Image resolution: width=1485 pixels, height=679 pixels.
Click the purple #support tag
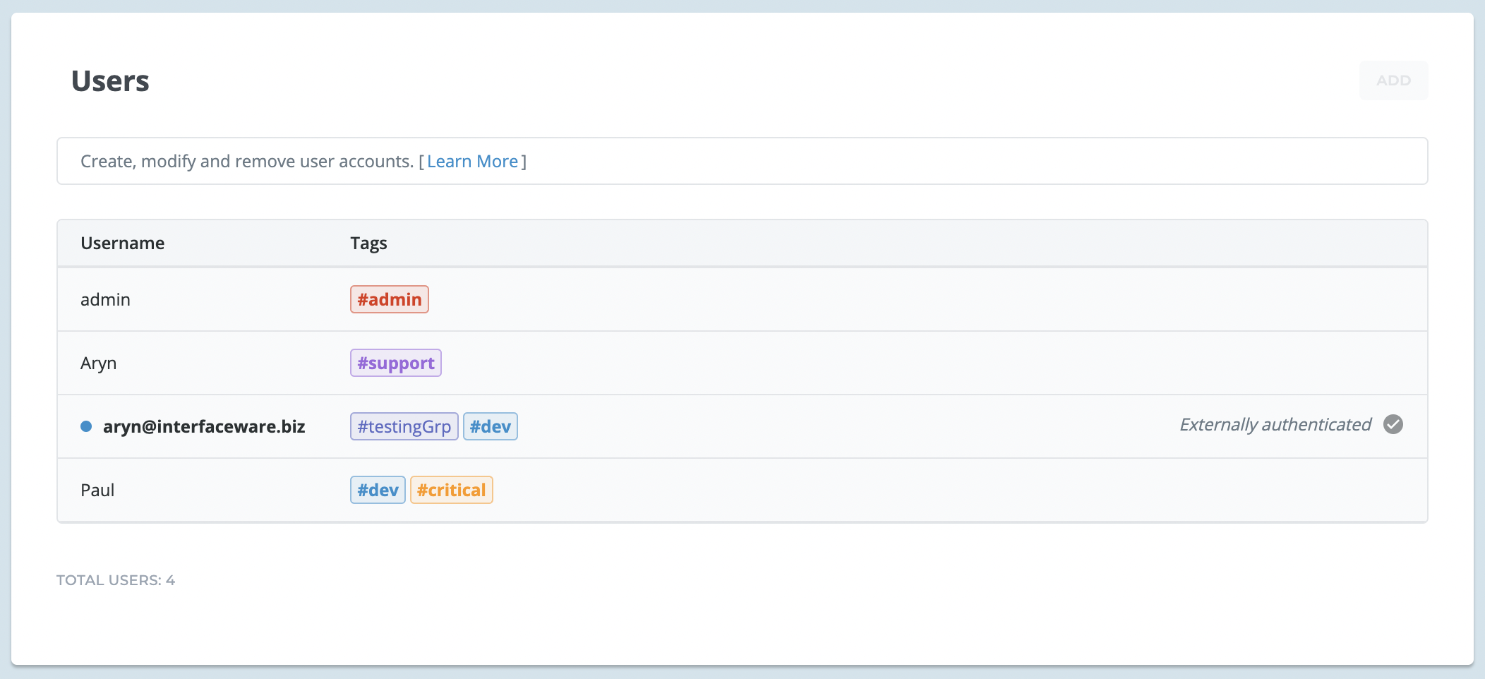(x=395, y=363)
